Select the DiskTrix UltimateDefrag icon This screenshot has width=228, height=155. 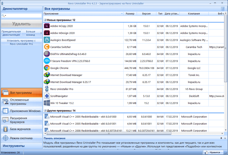[x=47, y=54]
